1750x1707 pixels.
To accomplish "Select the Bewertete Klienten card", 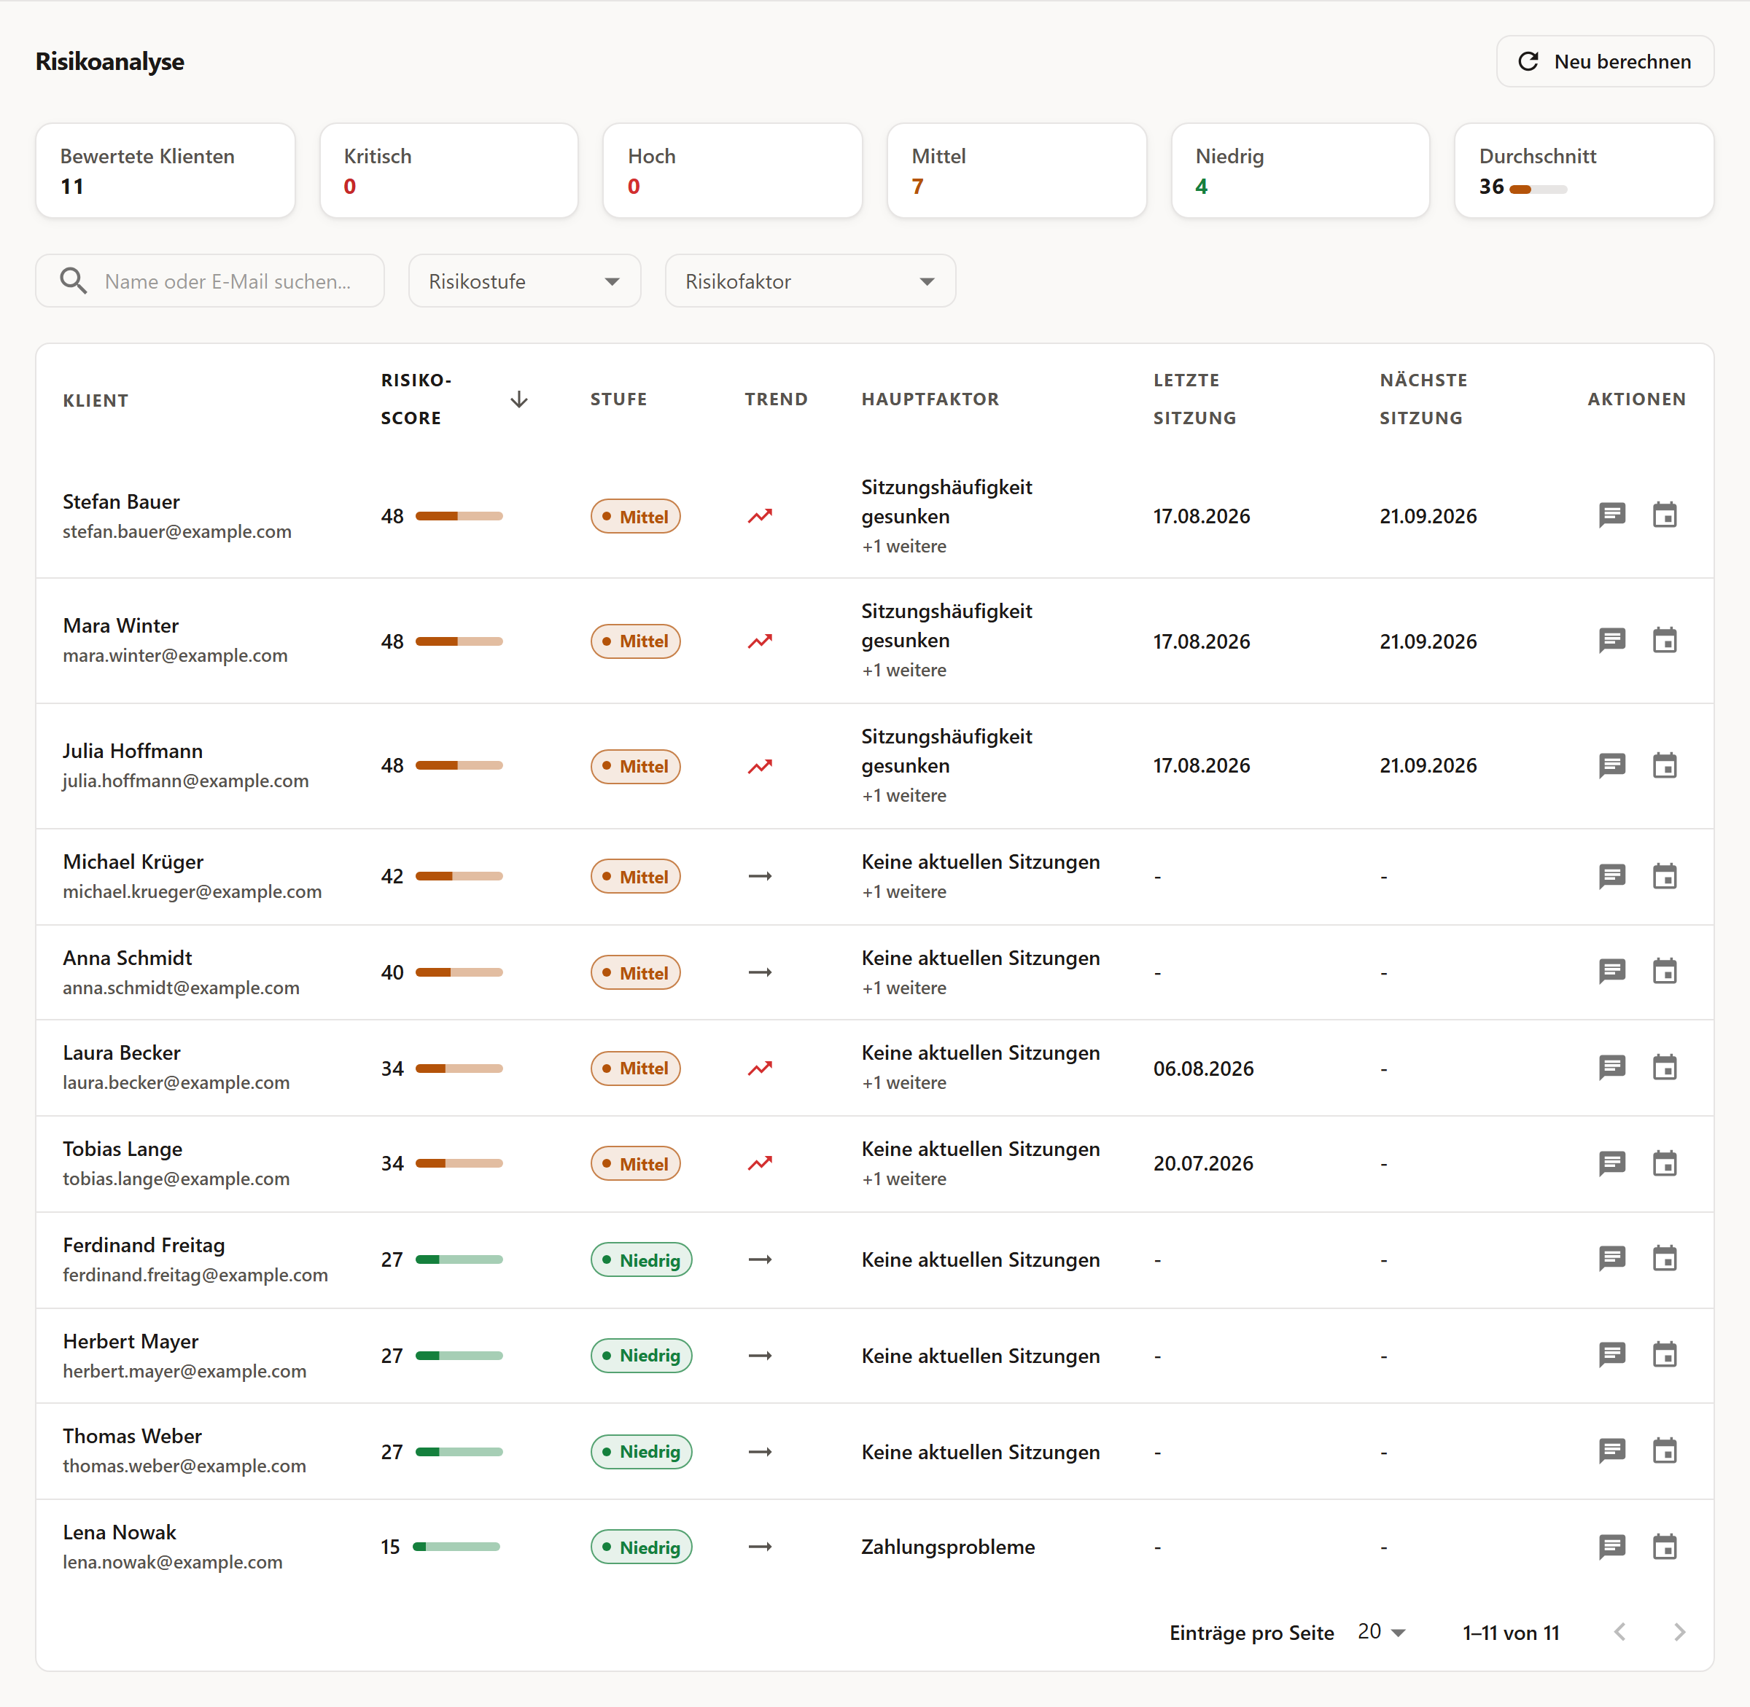I will click(x=165, y=171).
